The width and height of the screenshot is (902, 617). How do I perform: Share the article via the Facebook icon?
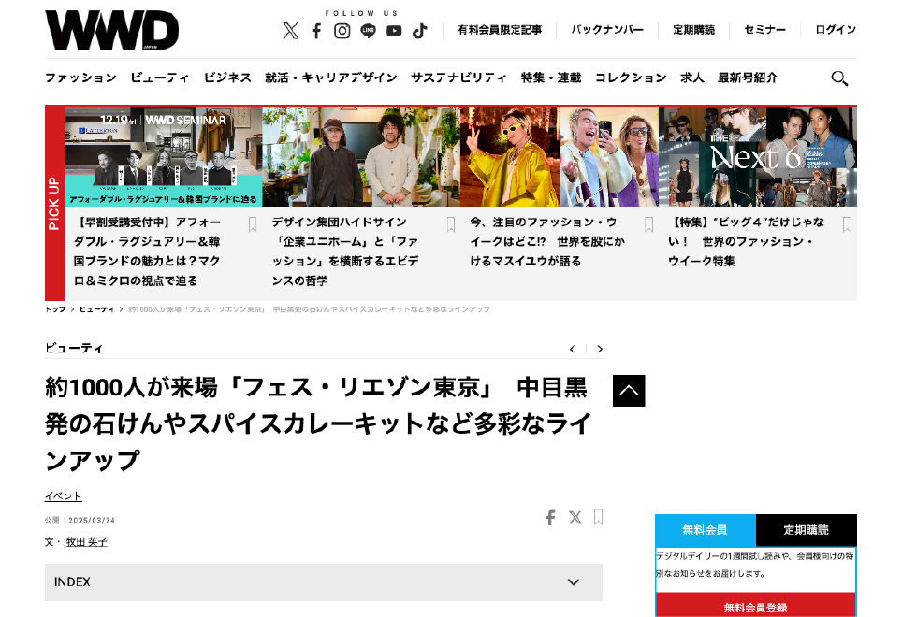(x=550, y=517)
